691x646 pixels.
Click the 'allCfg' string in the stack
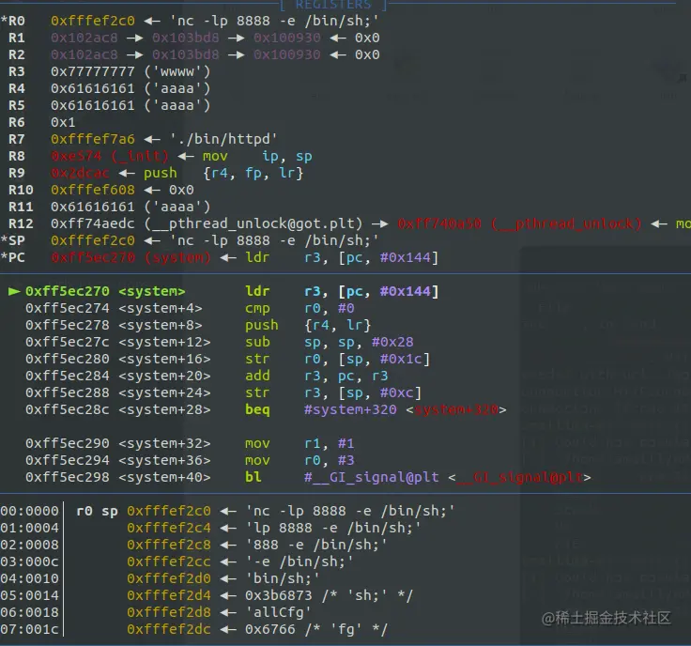pyautogui.click(x=279, y=612)
